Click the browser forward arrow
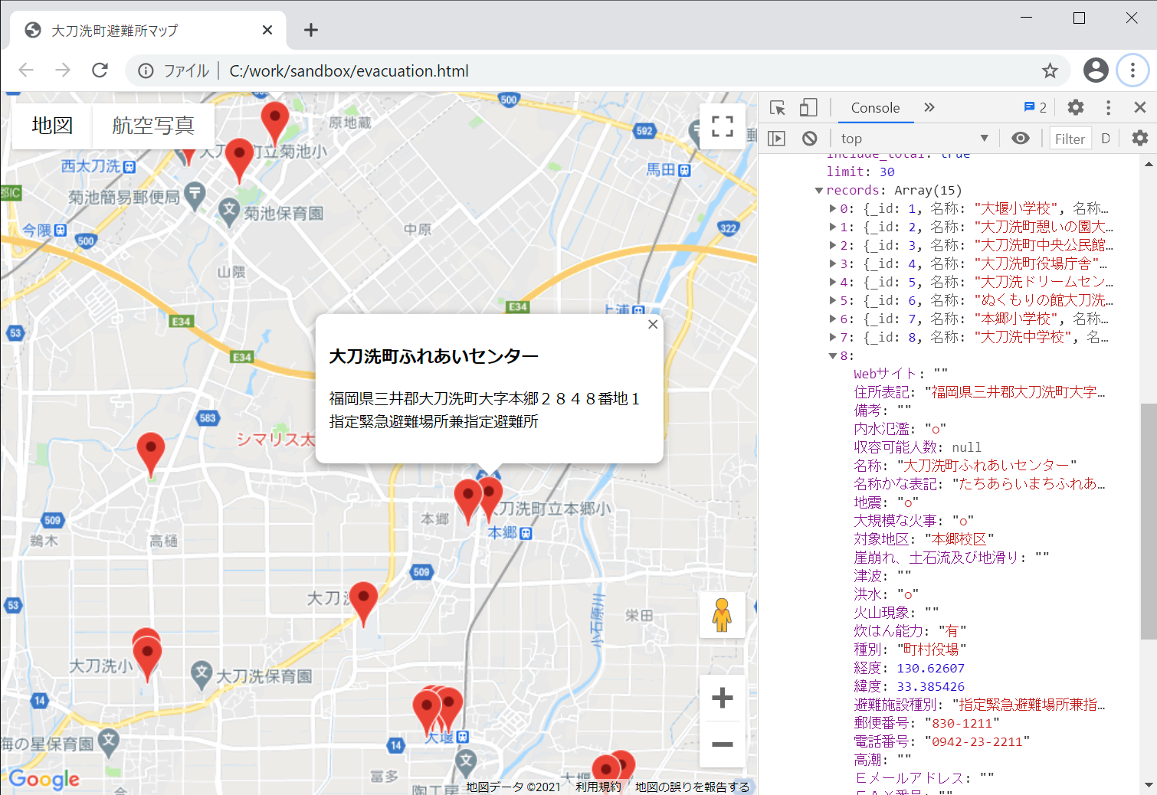 [x=63, y=70]
